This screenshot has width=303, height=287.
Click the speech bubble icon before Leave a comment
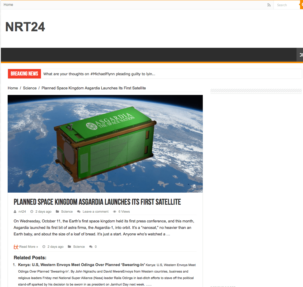[x=79, y=211]
